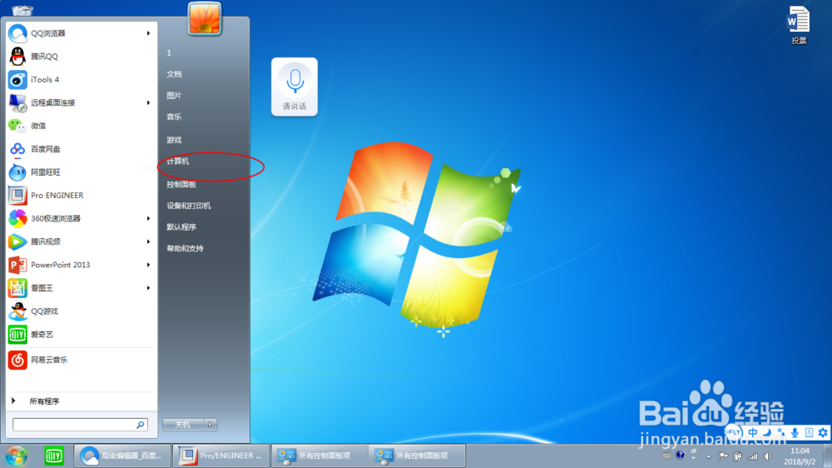This screenshot has height=468, width=832.
Task: Expand the 腾讯视频 jump list arrow
Action: pyautogui.click(x=149, y=241)
